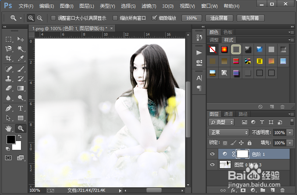
Task: Select the Clone Stamp tool
Action: coord(8,79)
